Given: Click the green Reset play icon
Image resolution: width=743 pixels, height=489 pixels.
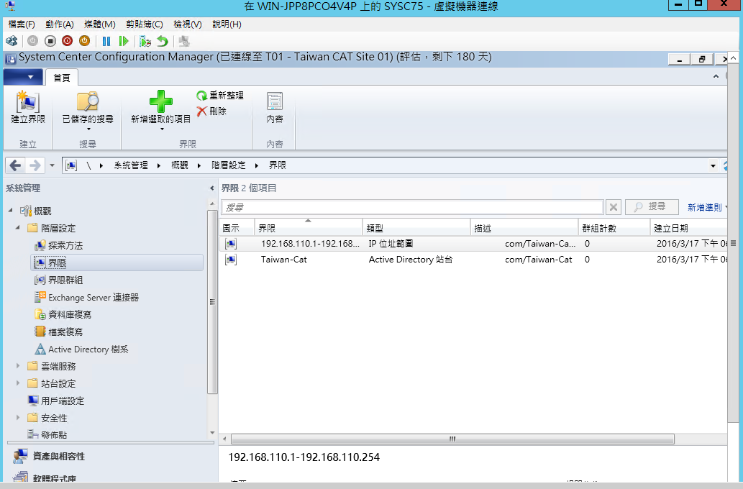Looking at the screenshot, I should [124, 41].
